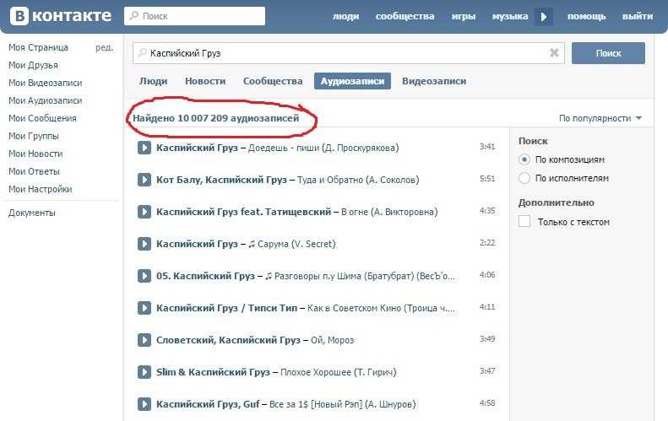Click the header music player play icon

click(544, 17)
